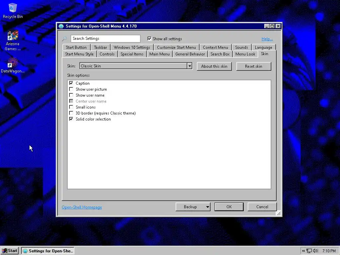Open the General Behavior tab

pos(190,54)
